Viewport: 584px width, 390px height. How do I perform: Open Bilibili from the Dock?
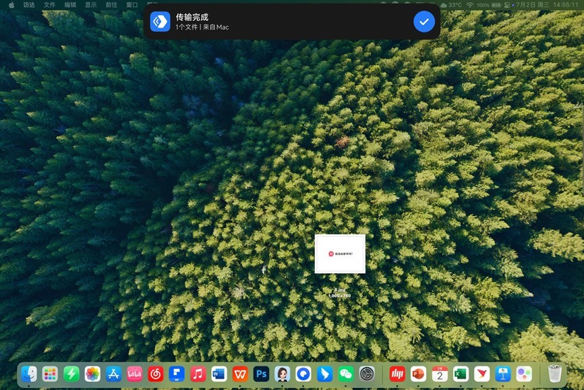click(x=134, y=372)
